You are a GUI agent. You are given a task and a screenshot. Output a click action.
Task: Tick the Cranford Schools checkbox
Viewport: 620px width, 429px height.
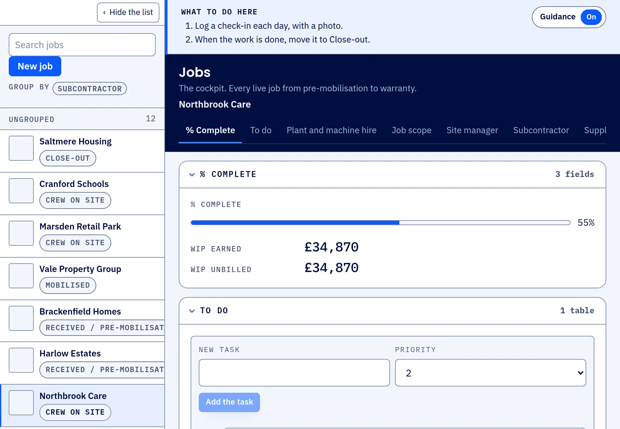point(21,191)
